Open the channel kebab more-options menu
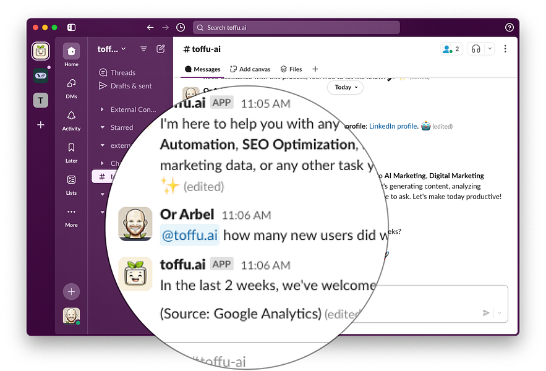Screen dimensions: 546x371 click(505, 49)
